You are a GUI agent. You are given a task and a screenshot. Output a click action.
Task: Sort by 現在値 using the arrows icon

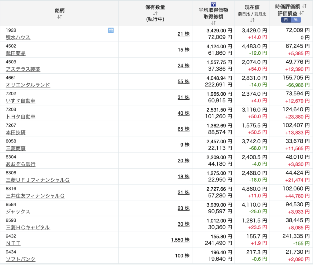click(x=252, y=20)
